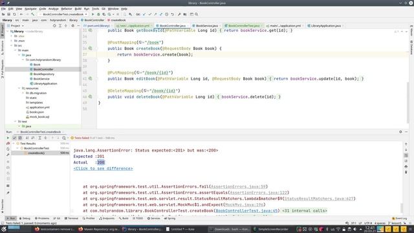The height and width of the screenshot is (233, 414).
Task: Run BookControllerTest.createBook from the main toolbar
Action: click(93, 14)
